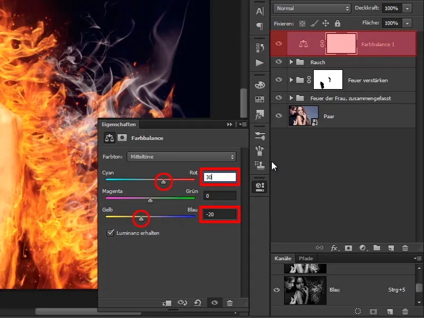View previous state of adjustment
424x318 pixels.
[x=182, y=303]
